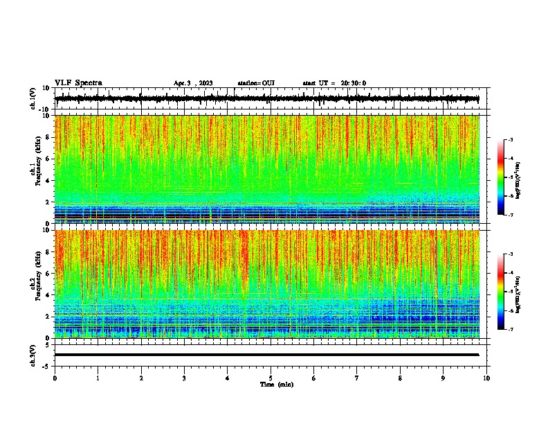Click the '4' kHz tick of ch.1 spectrogram
548x424 pixels.
(x=48, y=181)
